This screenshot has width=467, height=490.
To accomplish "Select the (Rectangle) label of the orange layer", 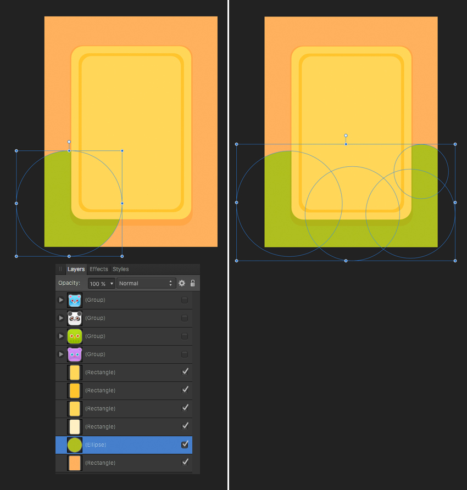I will click(x=101, y=463).
